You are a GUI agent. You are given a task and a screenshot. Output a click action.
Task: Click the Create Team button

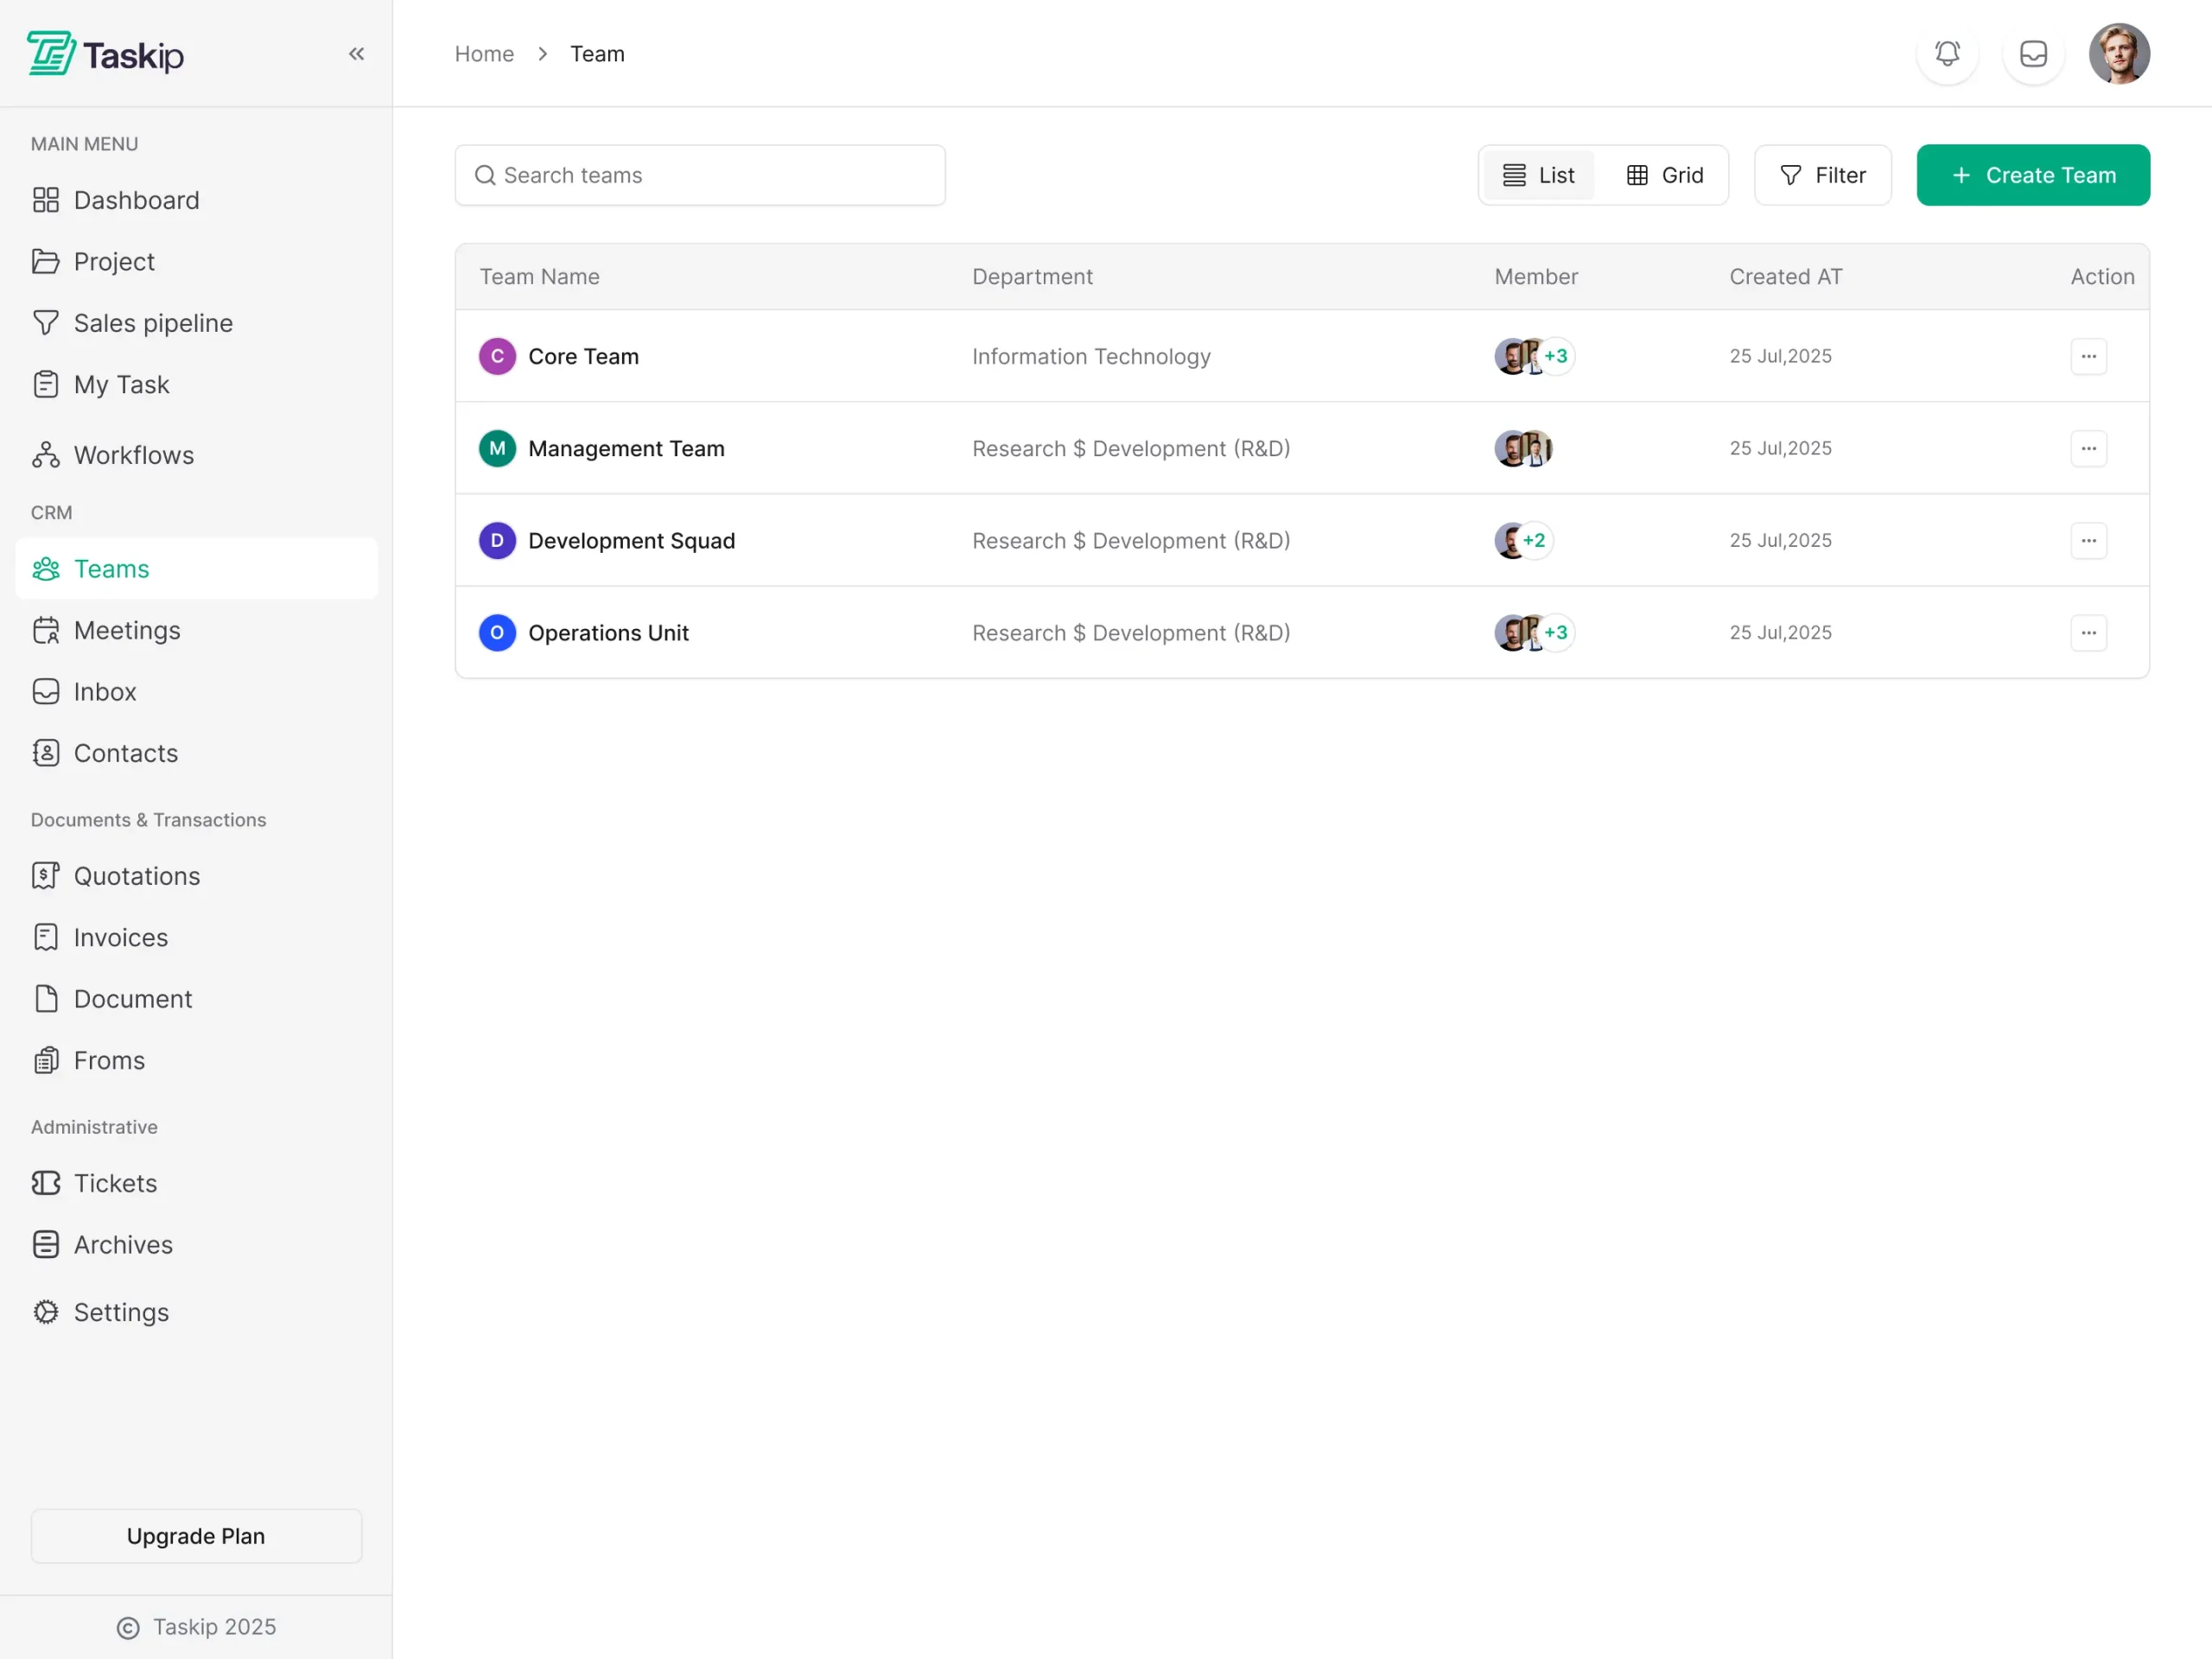point(2032,176)
